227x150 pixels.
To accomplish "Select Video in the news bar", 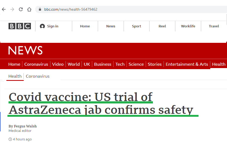I will pyautogui.click(x=58, y=64).
